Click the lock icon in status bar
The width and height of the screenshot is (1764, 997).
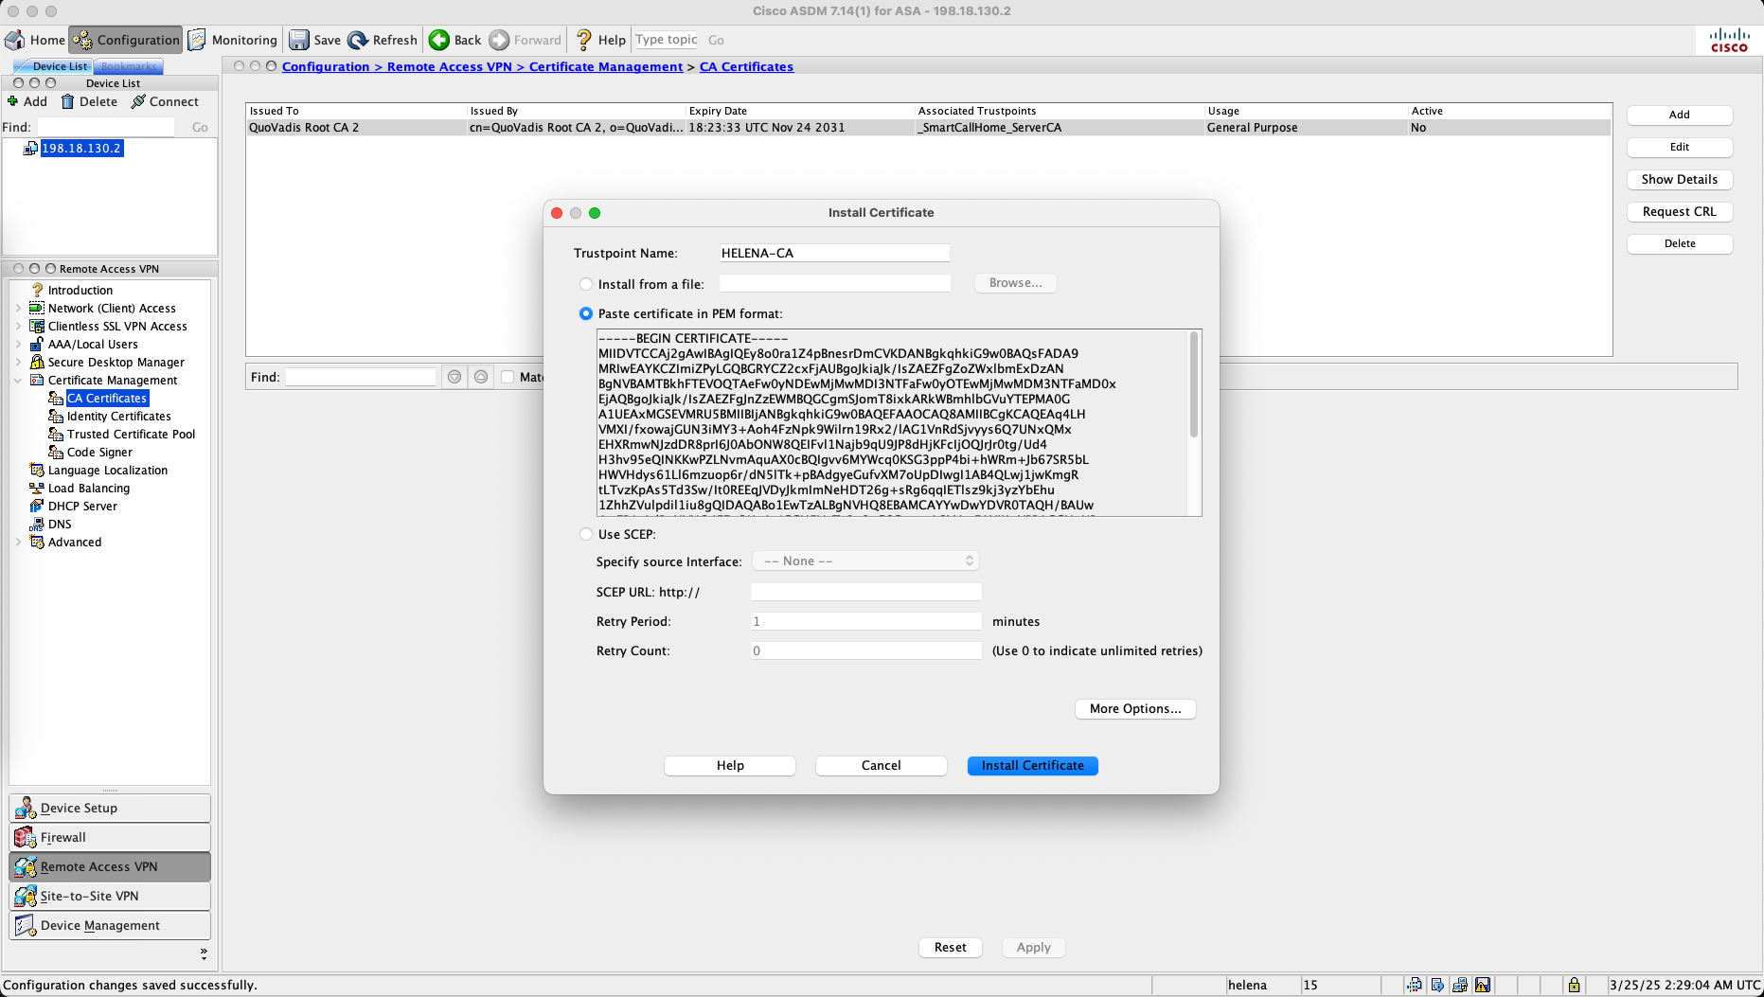pyautogui.click(x=1574, y=985)
